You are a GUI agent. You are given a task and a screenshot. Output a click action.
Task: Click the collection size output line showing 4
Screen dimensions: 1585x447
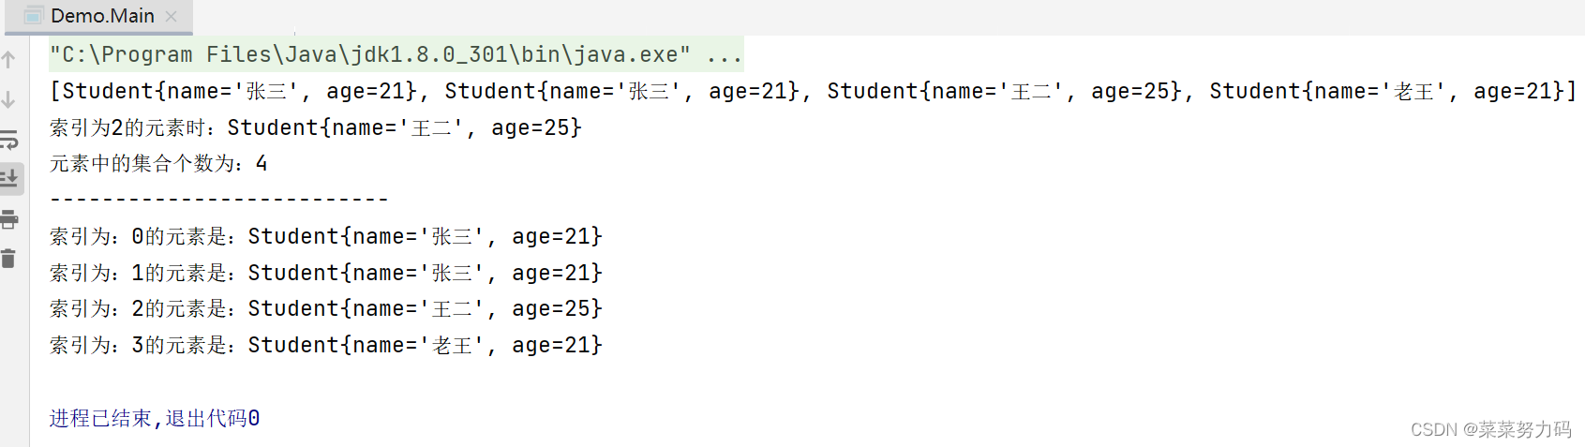(x=158, y=163)
